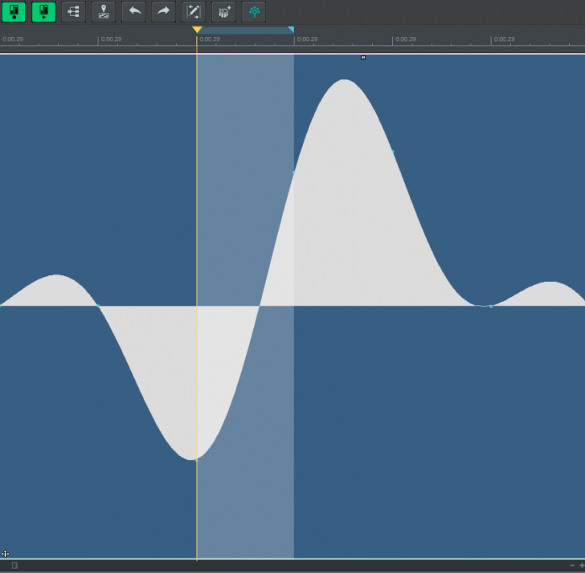The image size is (585, 573).
Task: Redo using the forward arrow icon
Action: (163, 11)
